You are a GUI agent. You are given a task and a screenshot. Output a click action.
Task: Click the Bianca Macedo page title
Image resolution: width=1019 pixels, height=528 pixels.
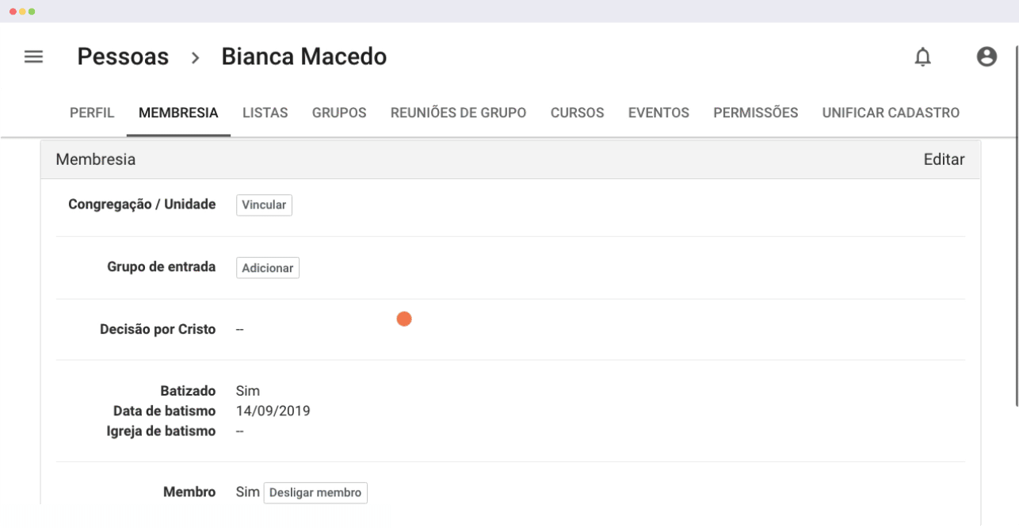click(x=304, y=57)
